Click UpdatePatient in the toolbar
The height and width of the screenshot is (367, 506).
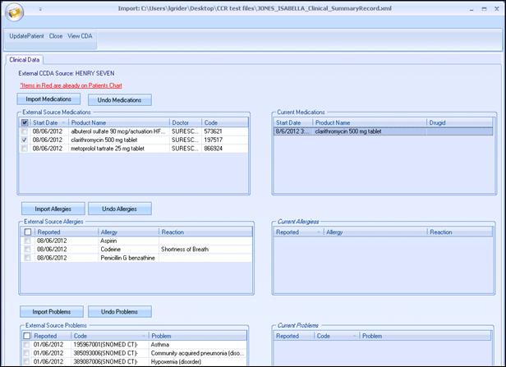(x=27, y=36)
